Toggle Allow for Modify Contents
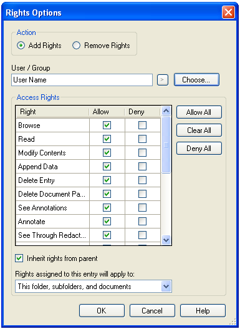The width and height of the screenshot is (240, 329). pos(107,153)
